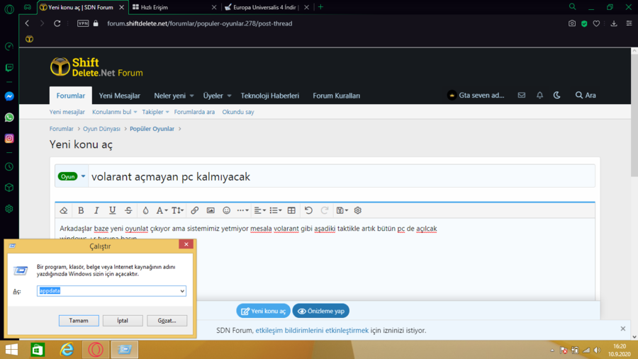The image size is (638, 359).
Task: Open Forumlarda ara link
Action: coord(194,112)
